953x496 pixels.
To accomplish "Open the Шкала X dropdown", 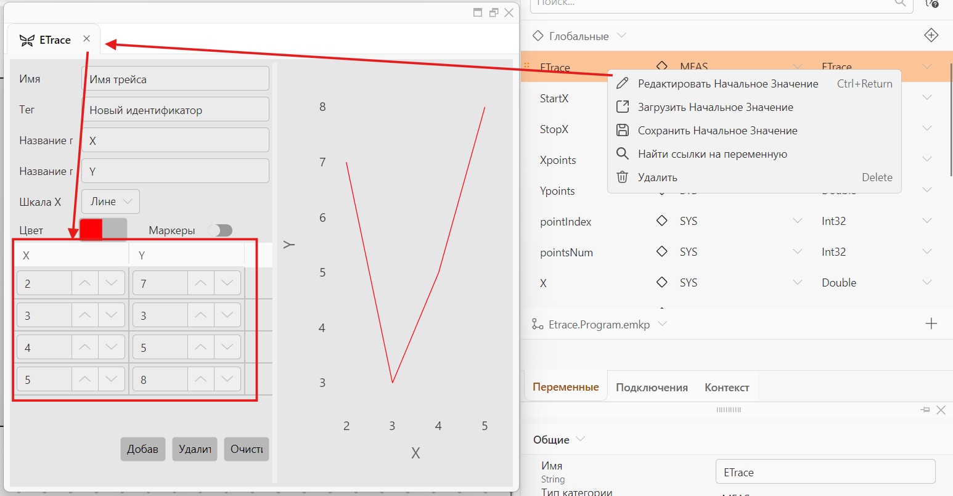I will (x=111, y=201).
